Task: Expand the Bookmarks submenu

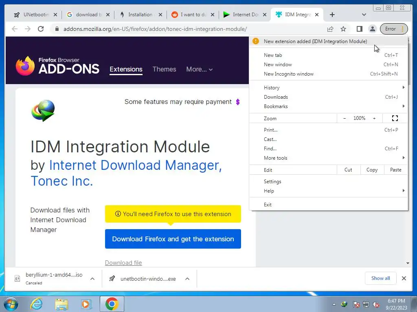Action: [329, 106]
